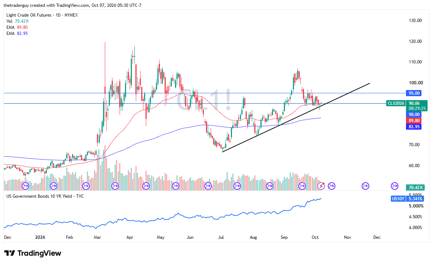Select the US Government Bonds 10 YR Yield title
Image resolution: width=433 pixels, height=264 pixels.
[x=45, y=196]
